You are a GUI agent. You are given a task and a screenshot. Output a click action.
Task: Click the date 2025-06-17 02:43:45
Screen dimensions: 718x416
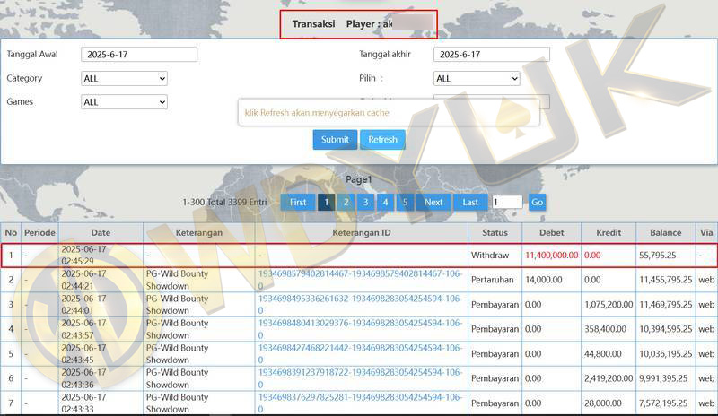(83, 354)
